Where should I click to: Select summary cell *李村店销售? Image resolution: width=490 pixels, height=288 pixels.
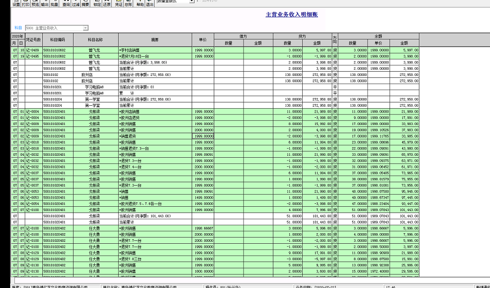click(155, 50)
